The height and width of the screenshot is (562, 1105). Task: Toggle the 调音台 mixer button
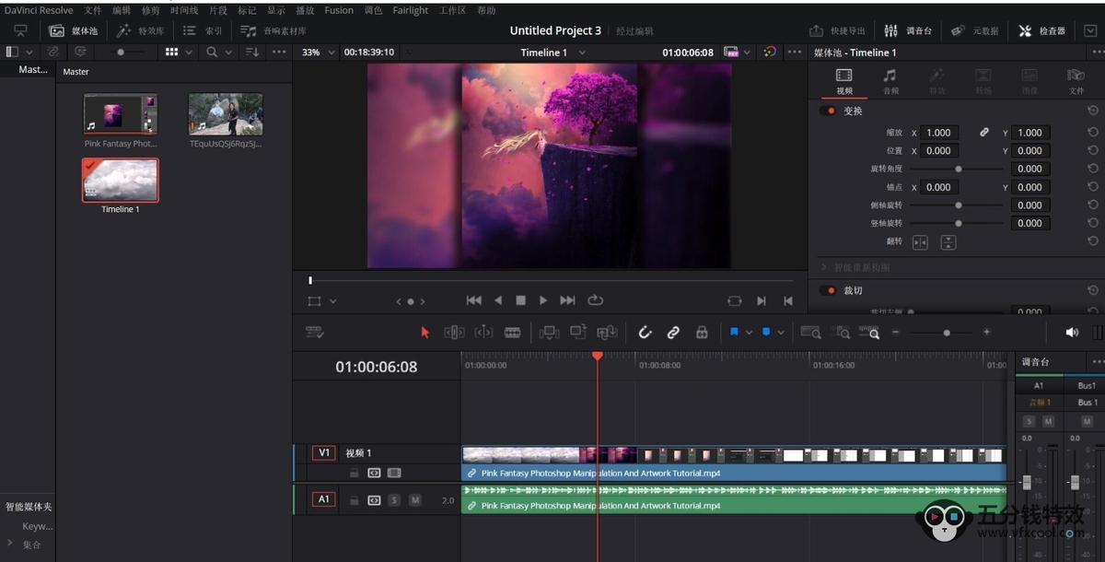click(908, 30)
